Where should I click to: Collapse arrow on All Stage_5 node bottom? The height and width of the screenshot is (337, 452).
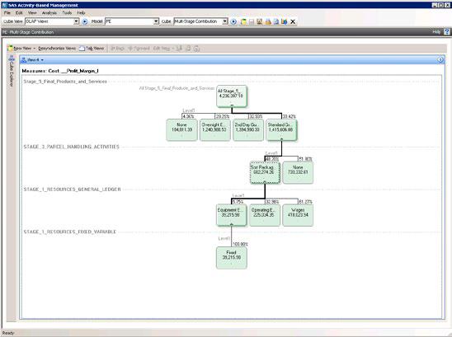(x=232, y=105)
